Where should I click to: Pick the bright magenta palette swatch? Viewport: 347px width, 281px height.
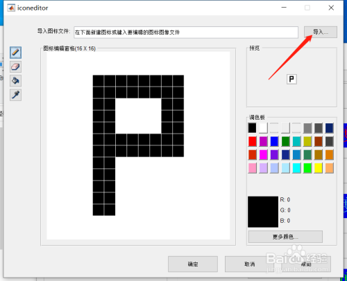coord(263,154)
